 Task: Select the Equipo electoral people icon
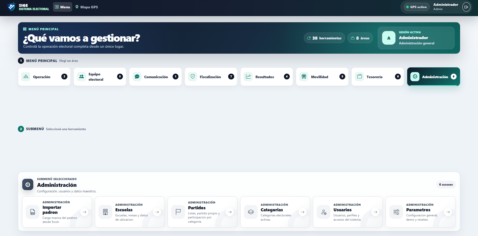[81, 77]
